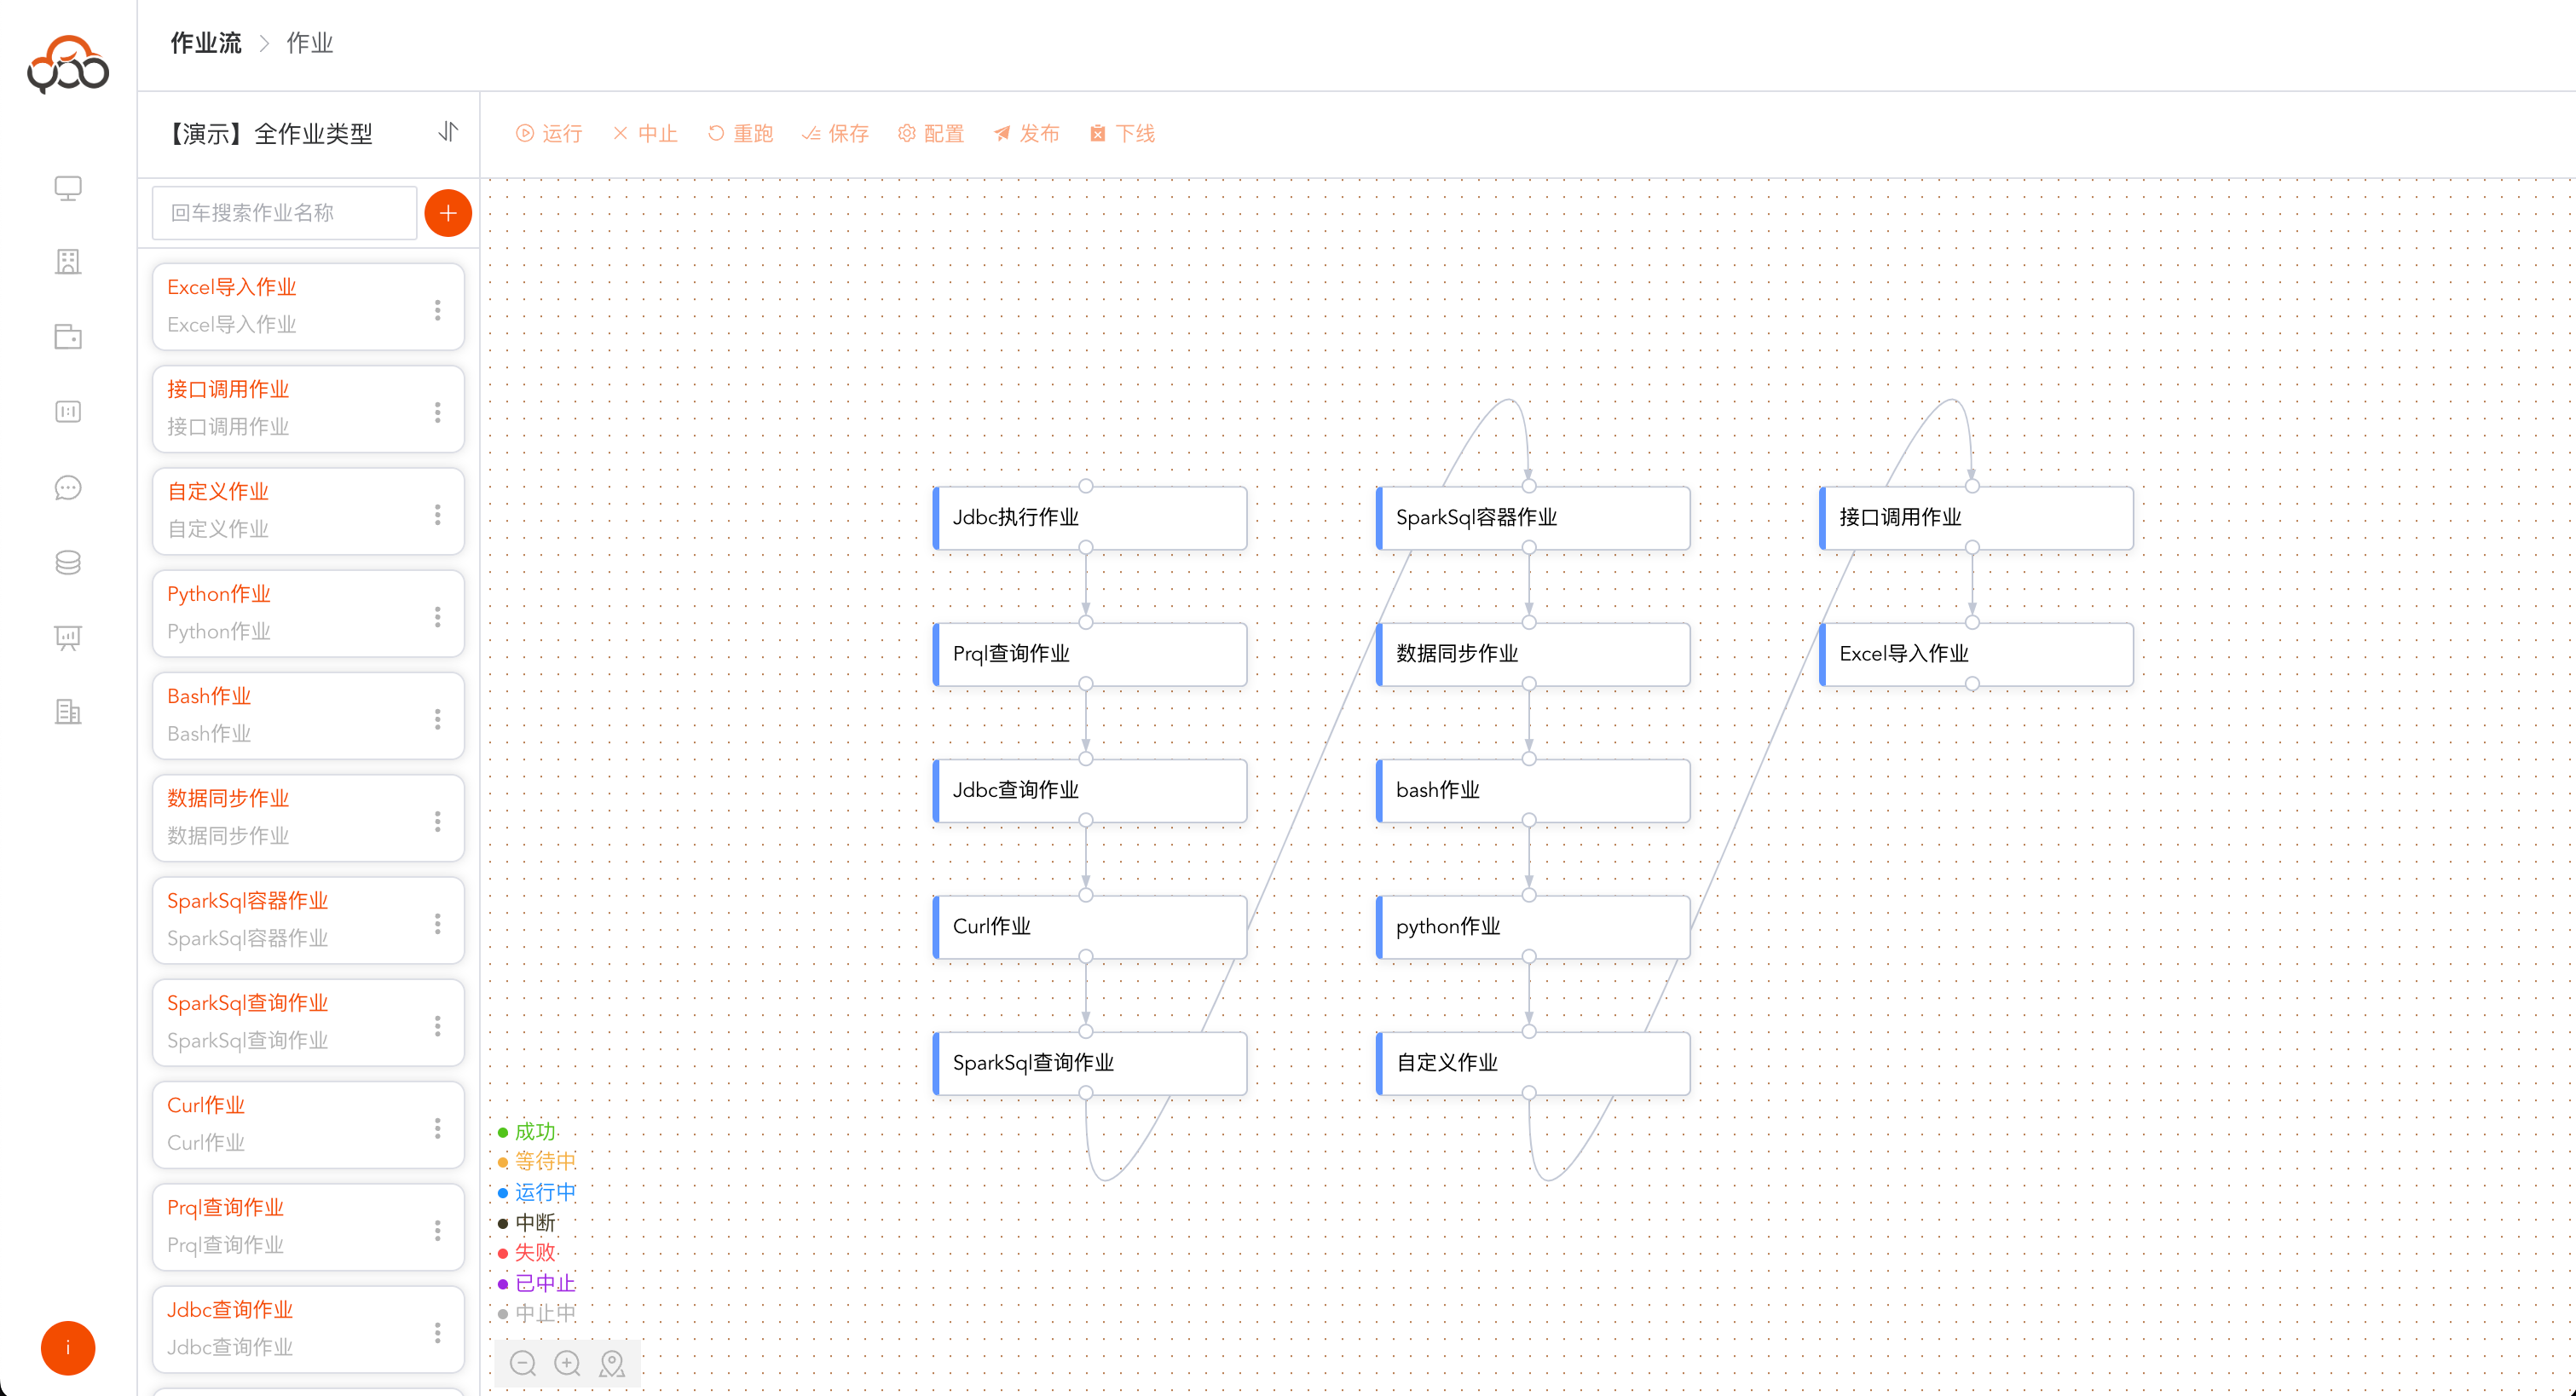Click the orange add job plus button
The width and height of the screenshot is (2576, 1396).
pyautogui.click(x=448, y=213)
